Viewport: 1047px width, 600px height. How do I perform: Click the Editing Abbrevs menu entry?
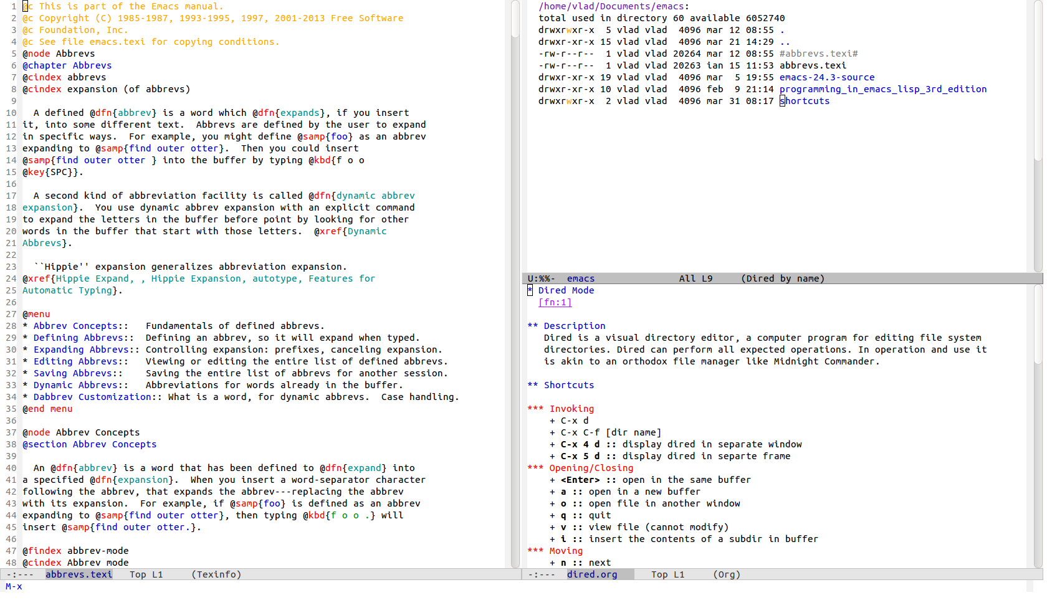pos(235,361)
